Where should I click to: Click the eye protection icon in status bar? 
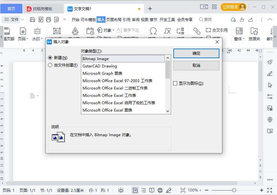coord(121,190)
